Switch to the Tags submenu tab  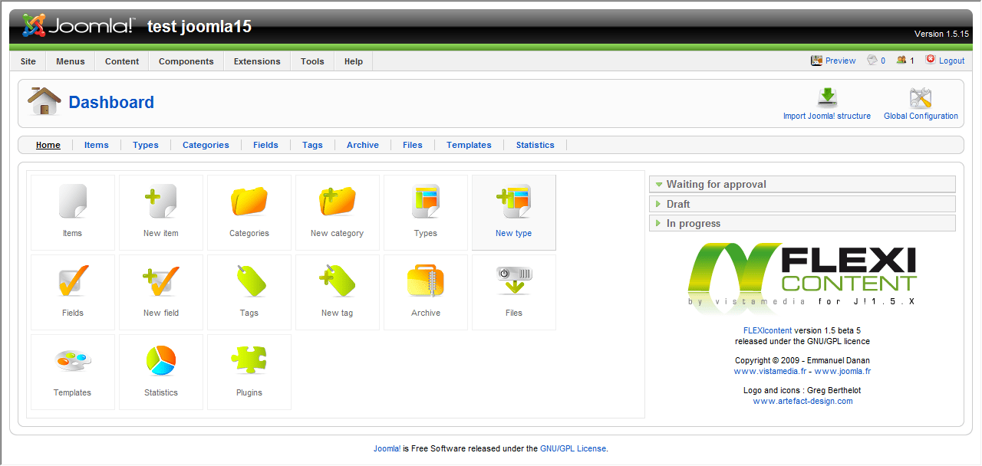312,145
